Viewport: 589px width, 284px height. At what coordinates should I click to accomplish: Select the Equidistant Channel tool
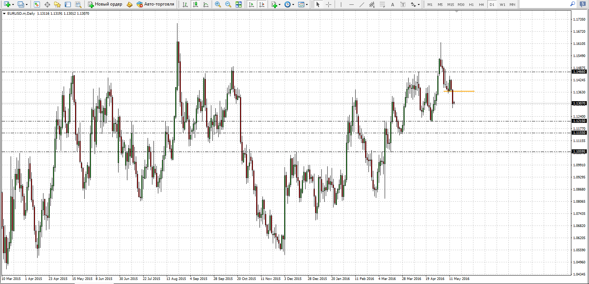(372, 4)
